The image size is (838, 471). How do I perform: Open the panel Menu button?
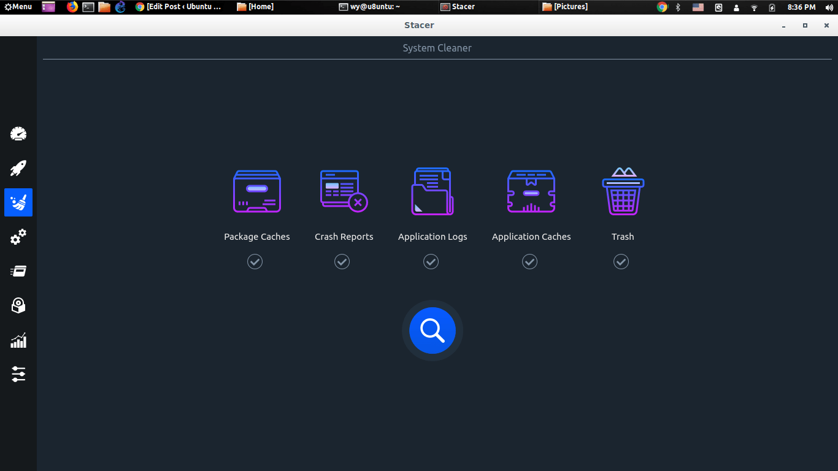[18, 7]
